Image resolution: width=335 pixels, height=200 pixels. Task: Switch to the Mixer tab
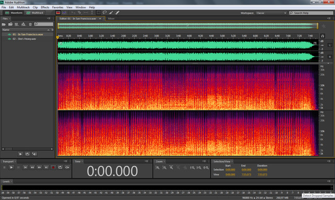(111, 19)
